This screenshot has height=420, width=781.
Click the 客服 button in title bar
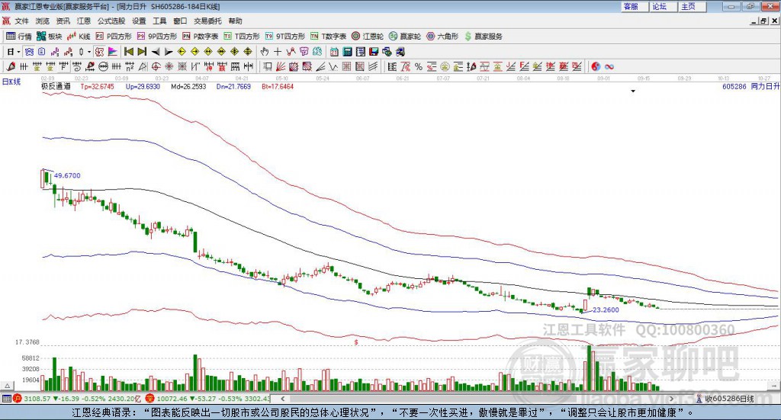(x=635, y=6)
